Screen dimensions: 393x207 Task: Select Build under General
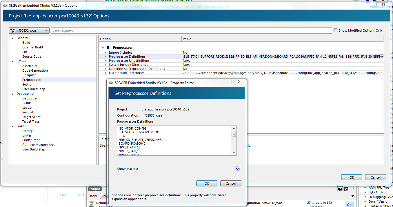(26, 43)
